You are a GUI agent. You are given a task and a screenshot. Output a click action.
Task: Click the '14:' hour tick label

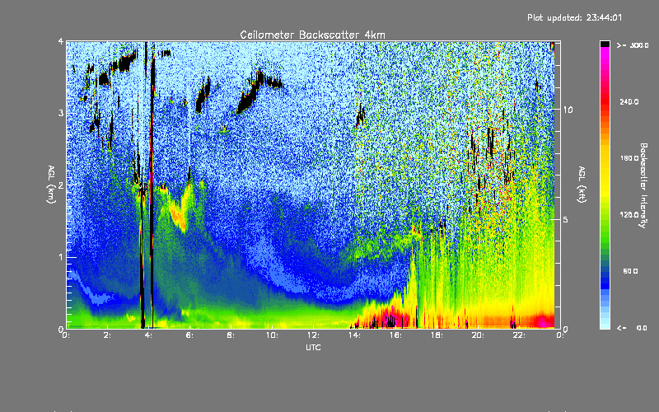354,335
